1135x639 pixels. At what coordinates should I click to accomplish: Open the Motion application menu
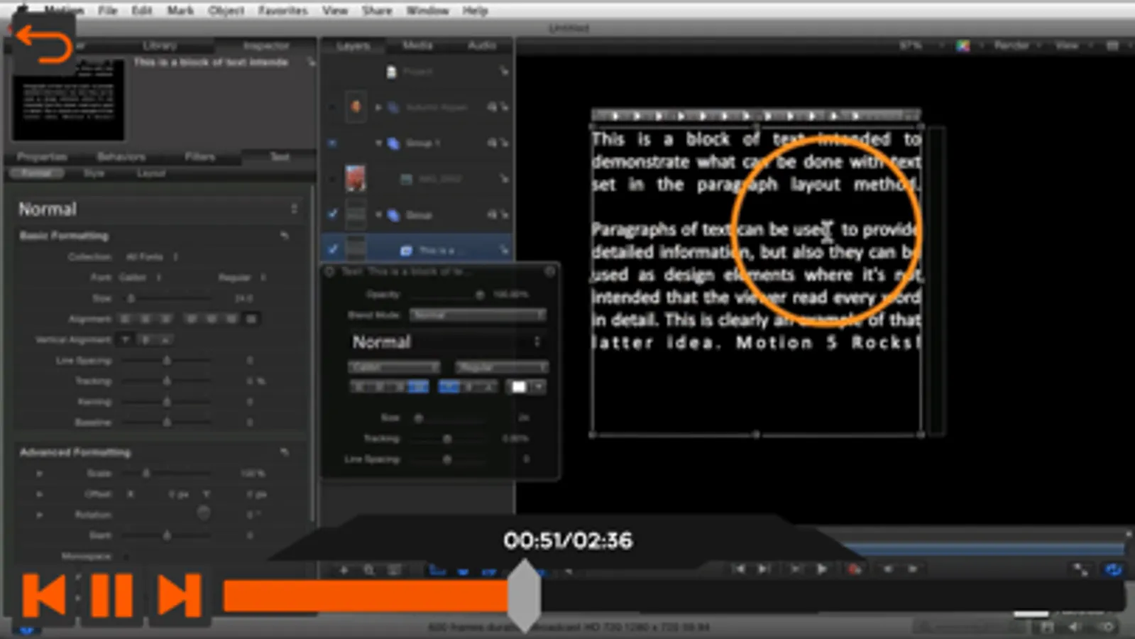[64, 11]
